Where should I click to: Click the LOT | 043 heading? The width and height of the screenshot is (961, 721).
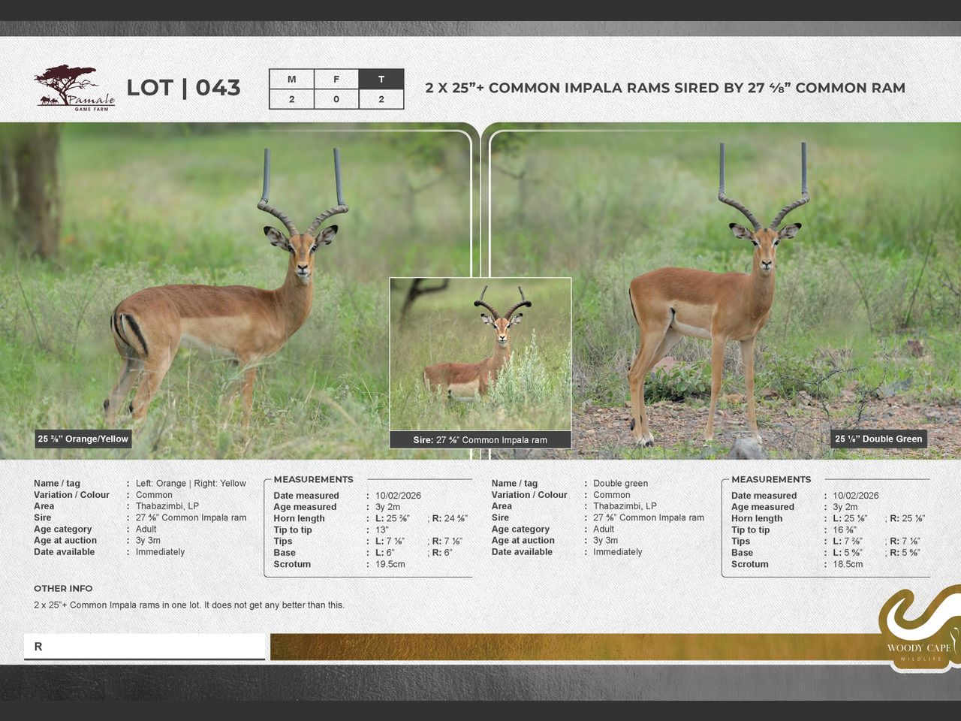point(183,88)
